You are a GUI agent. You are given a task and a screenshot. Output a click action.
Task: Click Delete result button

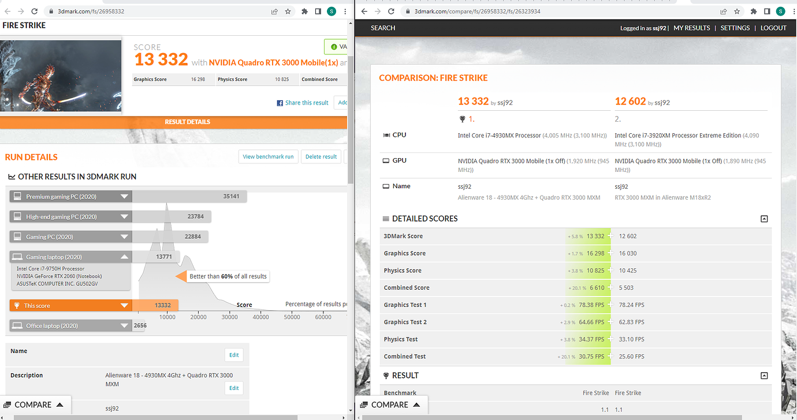321,156
